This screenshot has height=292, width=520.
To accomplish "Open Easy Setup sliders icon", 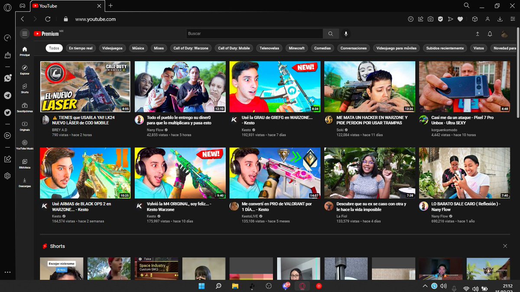I will pos(512,19).
